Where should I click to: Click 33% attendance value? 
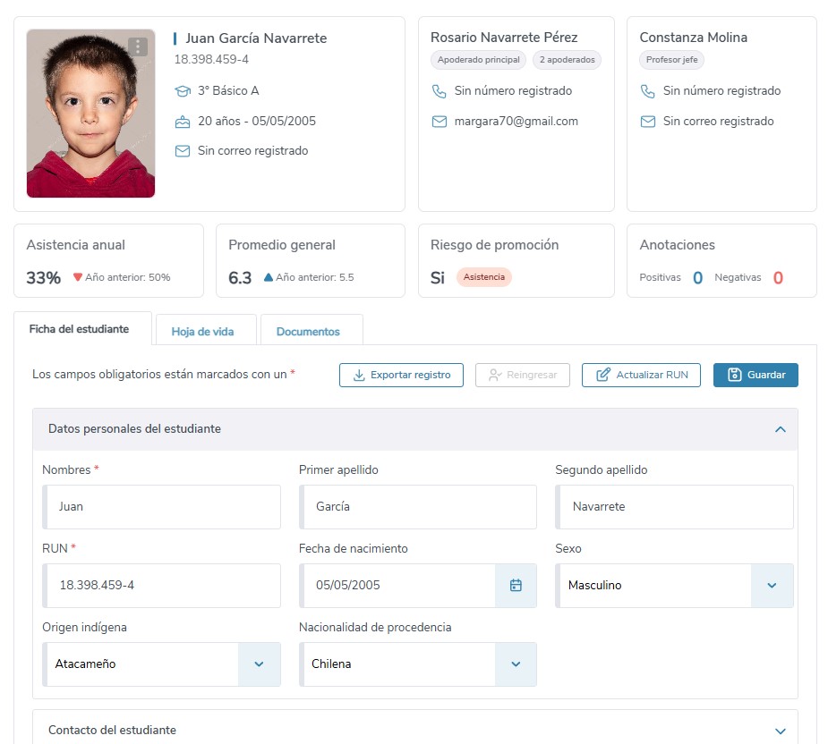tap(44, 278)
